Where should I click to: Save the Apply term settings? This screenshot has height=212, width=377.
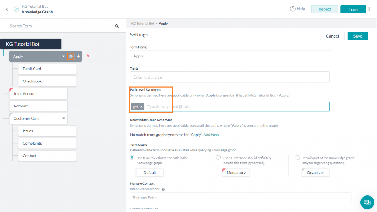(x=357, y=36)
